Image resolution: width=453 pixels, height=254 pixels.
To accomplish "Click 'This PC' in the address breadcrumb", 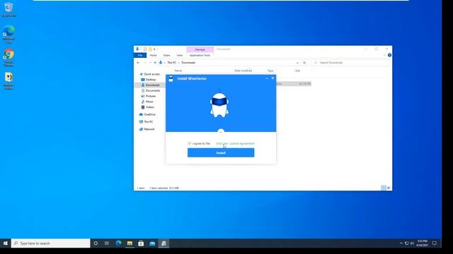I will tap(171, 63).
